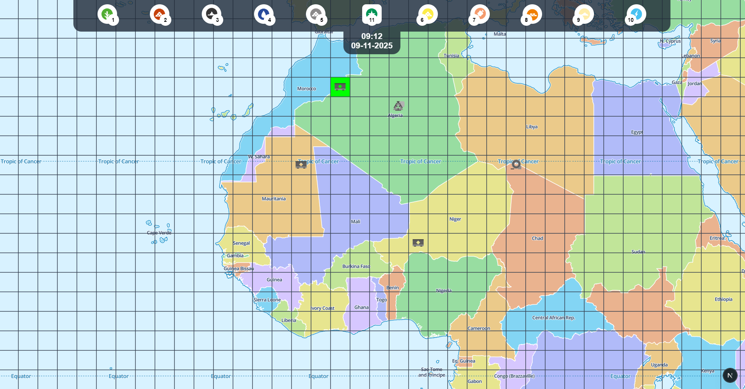745x389 pixels.
Task: Click the container marker in northern Mauritania
Action: point(301,165)
